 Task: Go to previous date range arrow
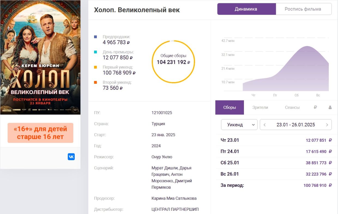pyautogui.click(x=265, y=125)
